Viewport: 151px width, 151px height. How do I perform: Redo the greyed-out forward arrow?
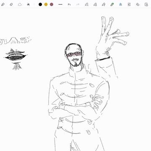[x=78, y=5]
